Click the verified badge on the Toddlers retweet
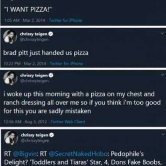The width and height of the screenshot is (166, 166). [52, 135]
